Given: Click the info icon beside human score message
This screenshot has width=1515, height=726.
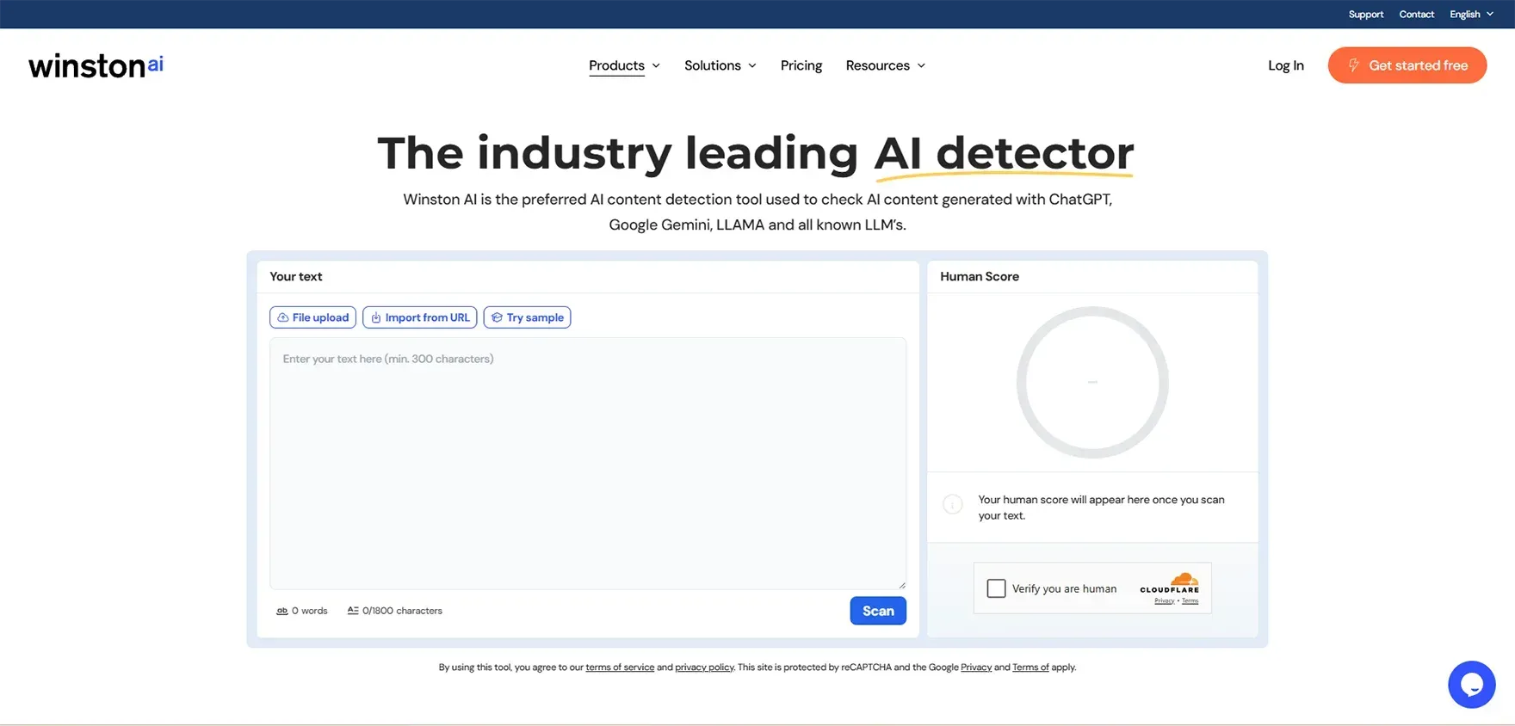Looking at the screenshot, I should tap(952, 505).
